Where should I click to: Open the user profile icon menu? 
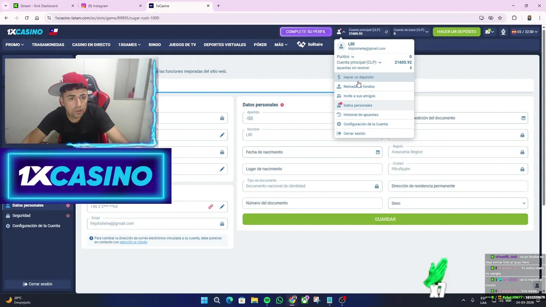[341, 32]
